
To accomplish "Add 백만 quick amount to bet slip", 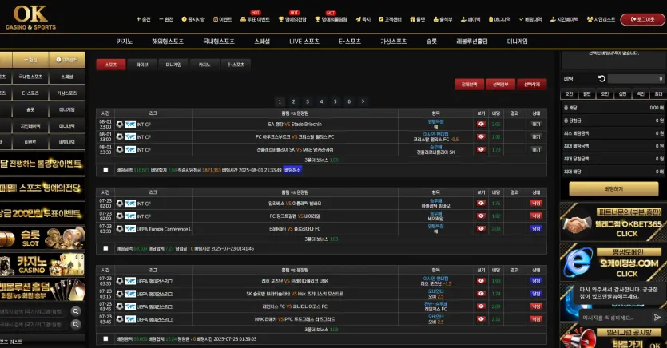I will pos(641,94).
